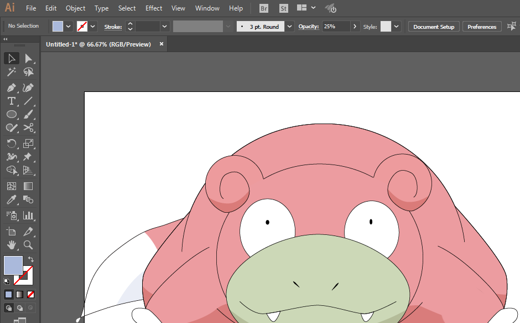This screenshot has width=520, height=323.
Task: Activate the Hand tool
Action: 11,244
